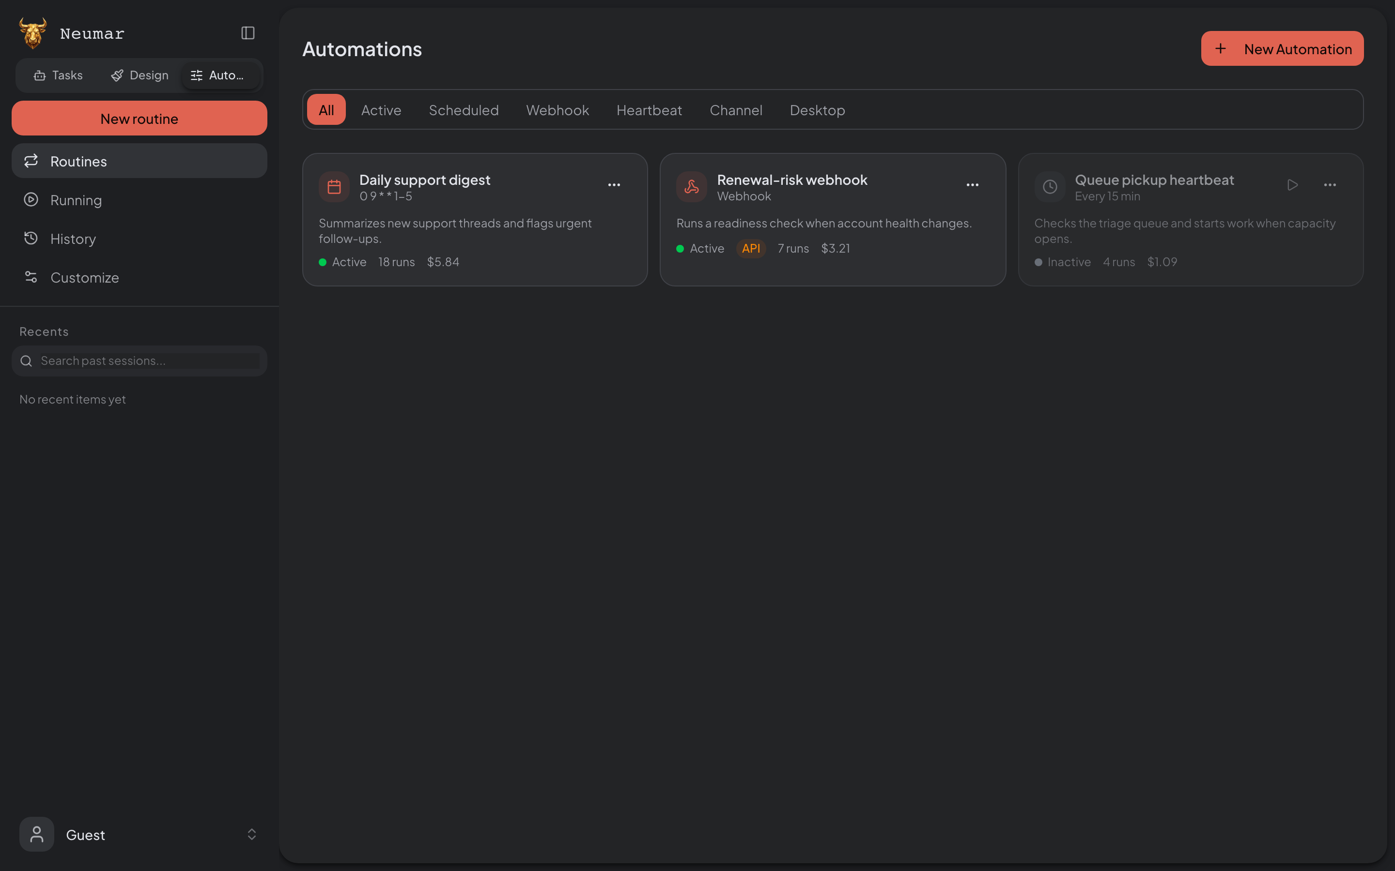This screenshot has width=1395, height=871.
Task: Open Routines in the sidebar
Action: (139, 161)
